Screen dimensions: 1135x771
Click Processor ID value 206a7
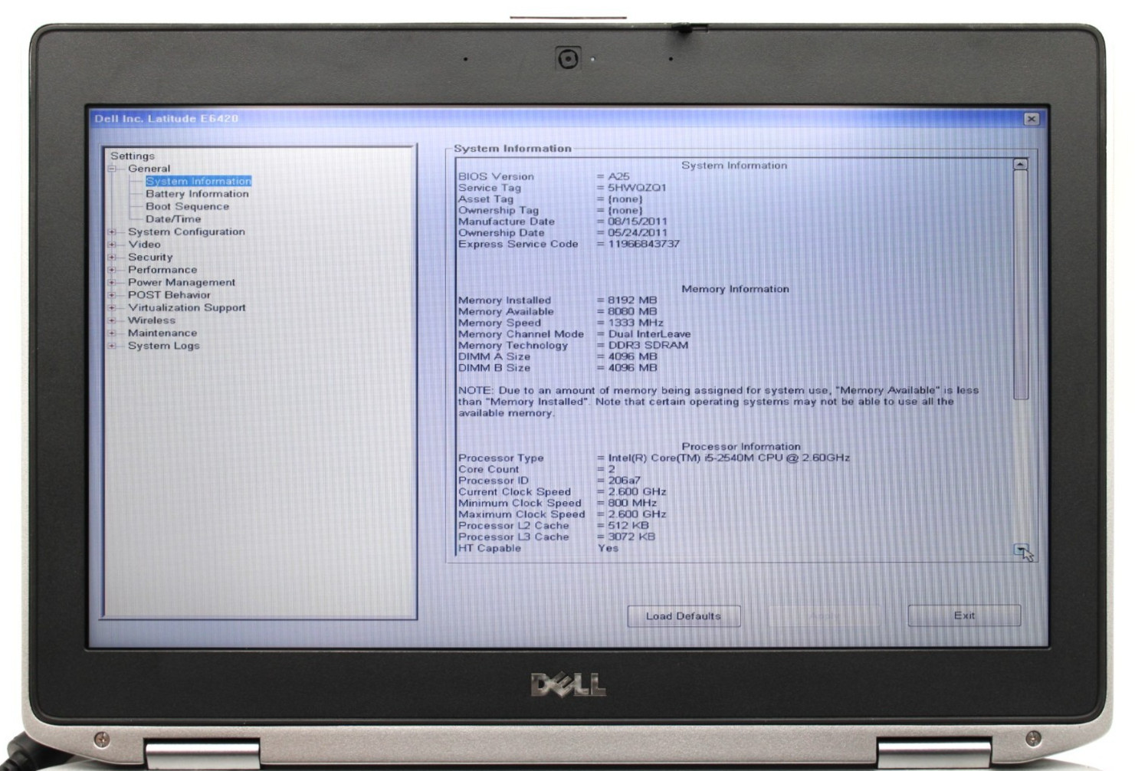(625, 481)
